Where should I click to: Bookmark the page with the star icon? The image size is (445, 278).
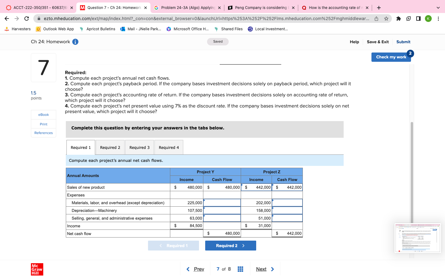point(386,19)
